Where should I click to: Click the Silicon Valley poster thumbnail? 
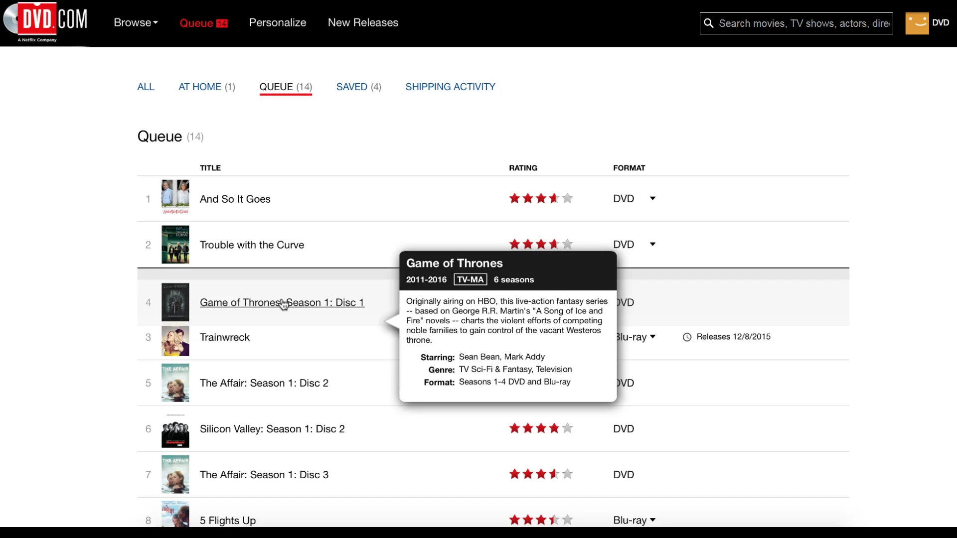[x=175, y=431]
